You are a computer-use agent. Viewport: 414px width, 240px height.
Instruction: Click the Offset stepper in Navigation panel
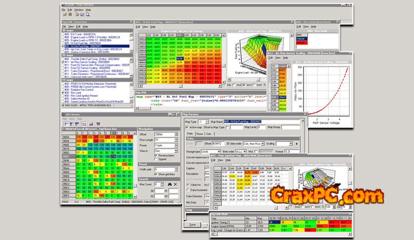[176, 134]
